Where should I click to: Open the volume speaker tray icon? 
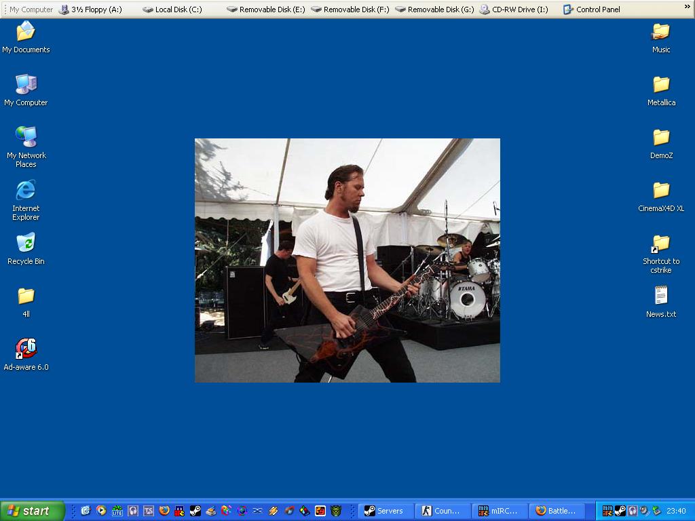click(x=644, y=511)
